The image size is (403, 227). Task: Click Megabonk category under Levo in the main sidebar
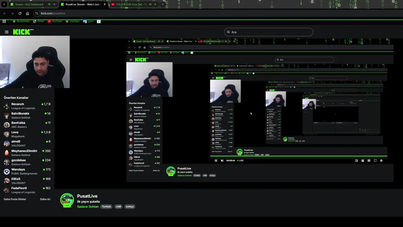[x=18, y=136]
